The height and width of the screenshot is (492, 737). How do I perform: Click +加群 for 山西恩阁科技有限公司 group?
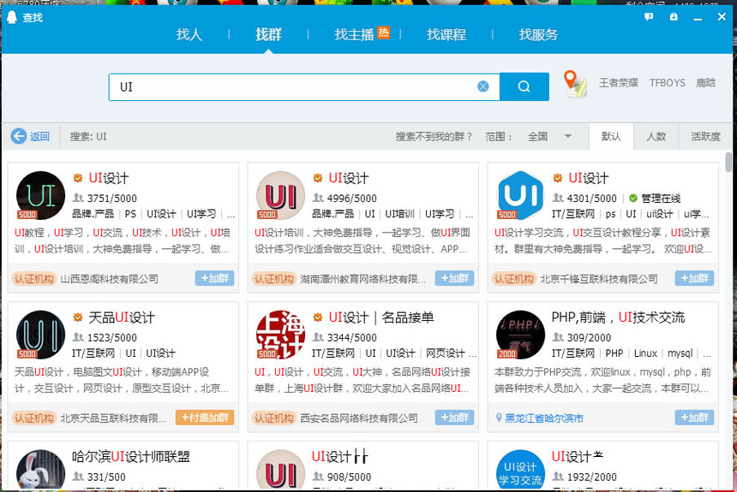click(x=214, y=278)
